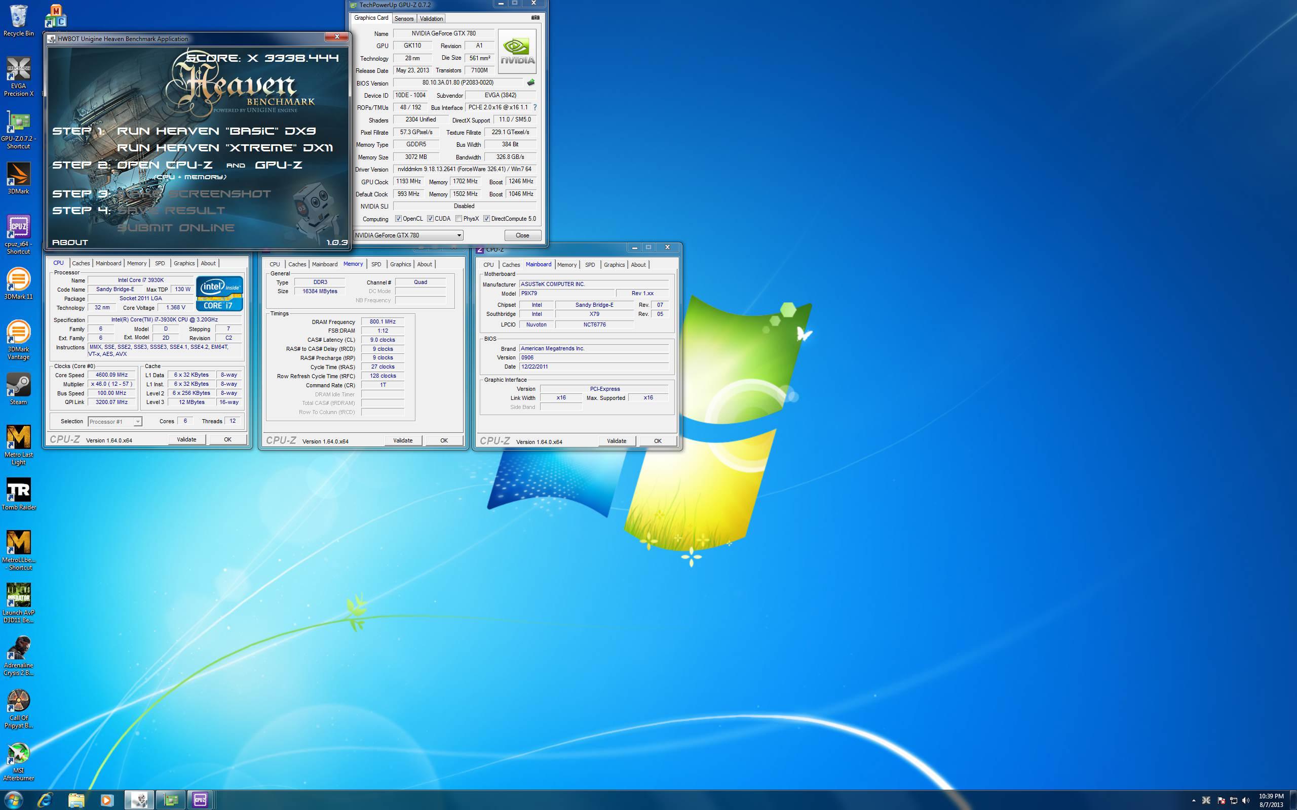The image size is (1297, 810).
Task: Click Validate in the CPU tab CPU-Z window
Action: [x=186, y=439]
